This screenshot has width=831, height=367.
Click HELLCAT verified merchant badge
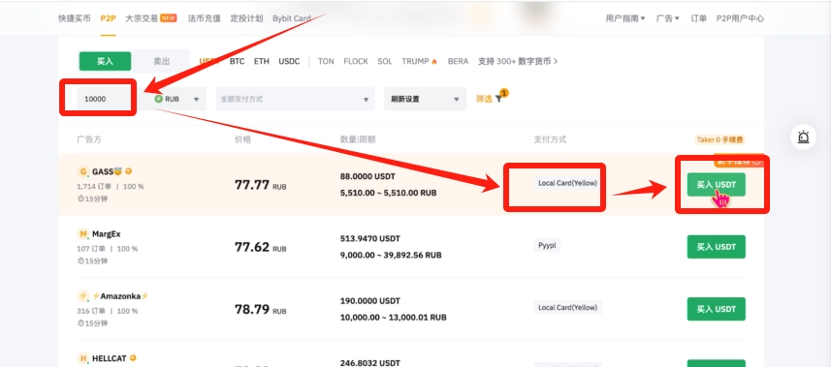pos(133,358)
